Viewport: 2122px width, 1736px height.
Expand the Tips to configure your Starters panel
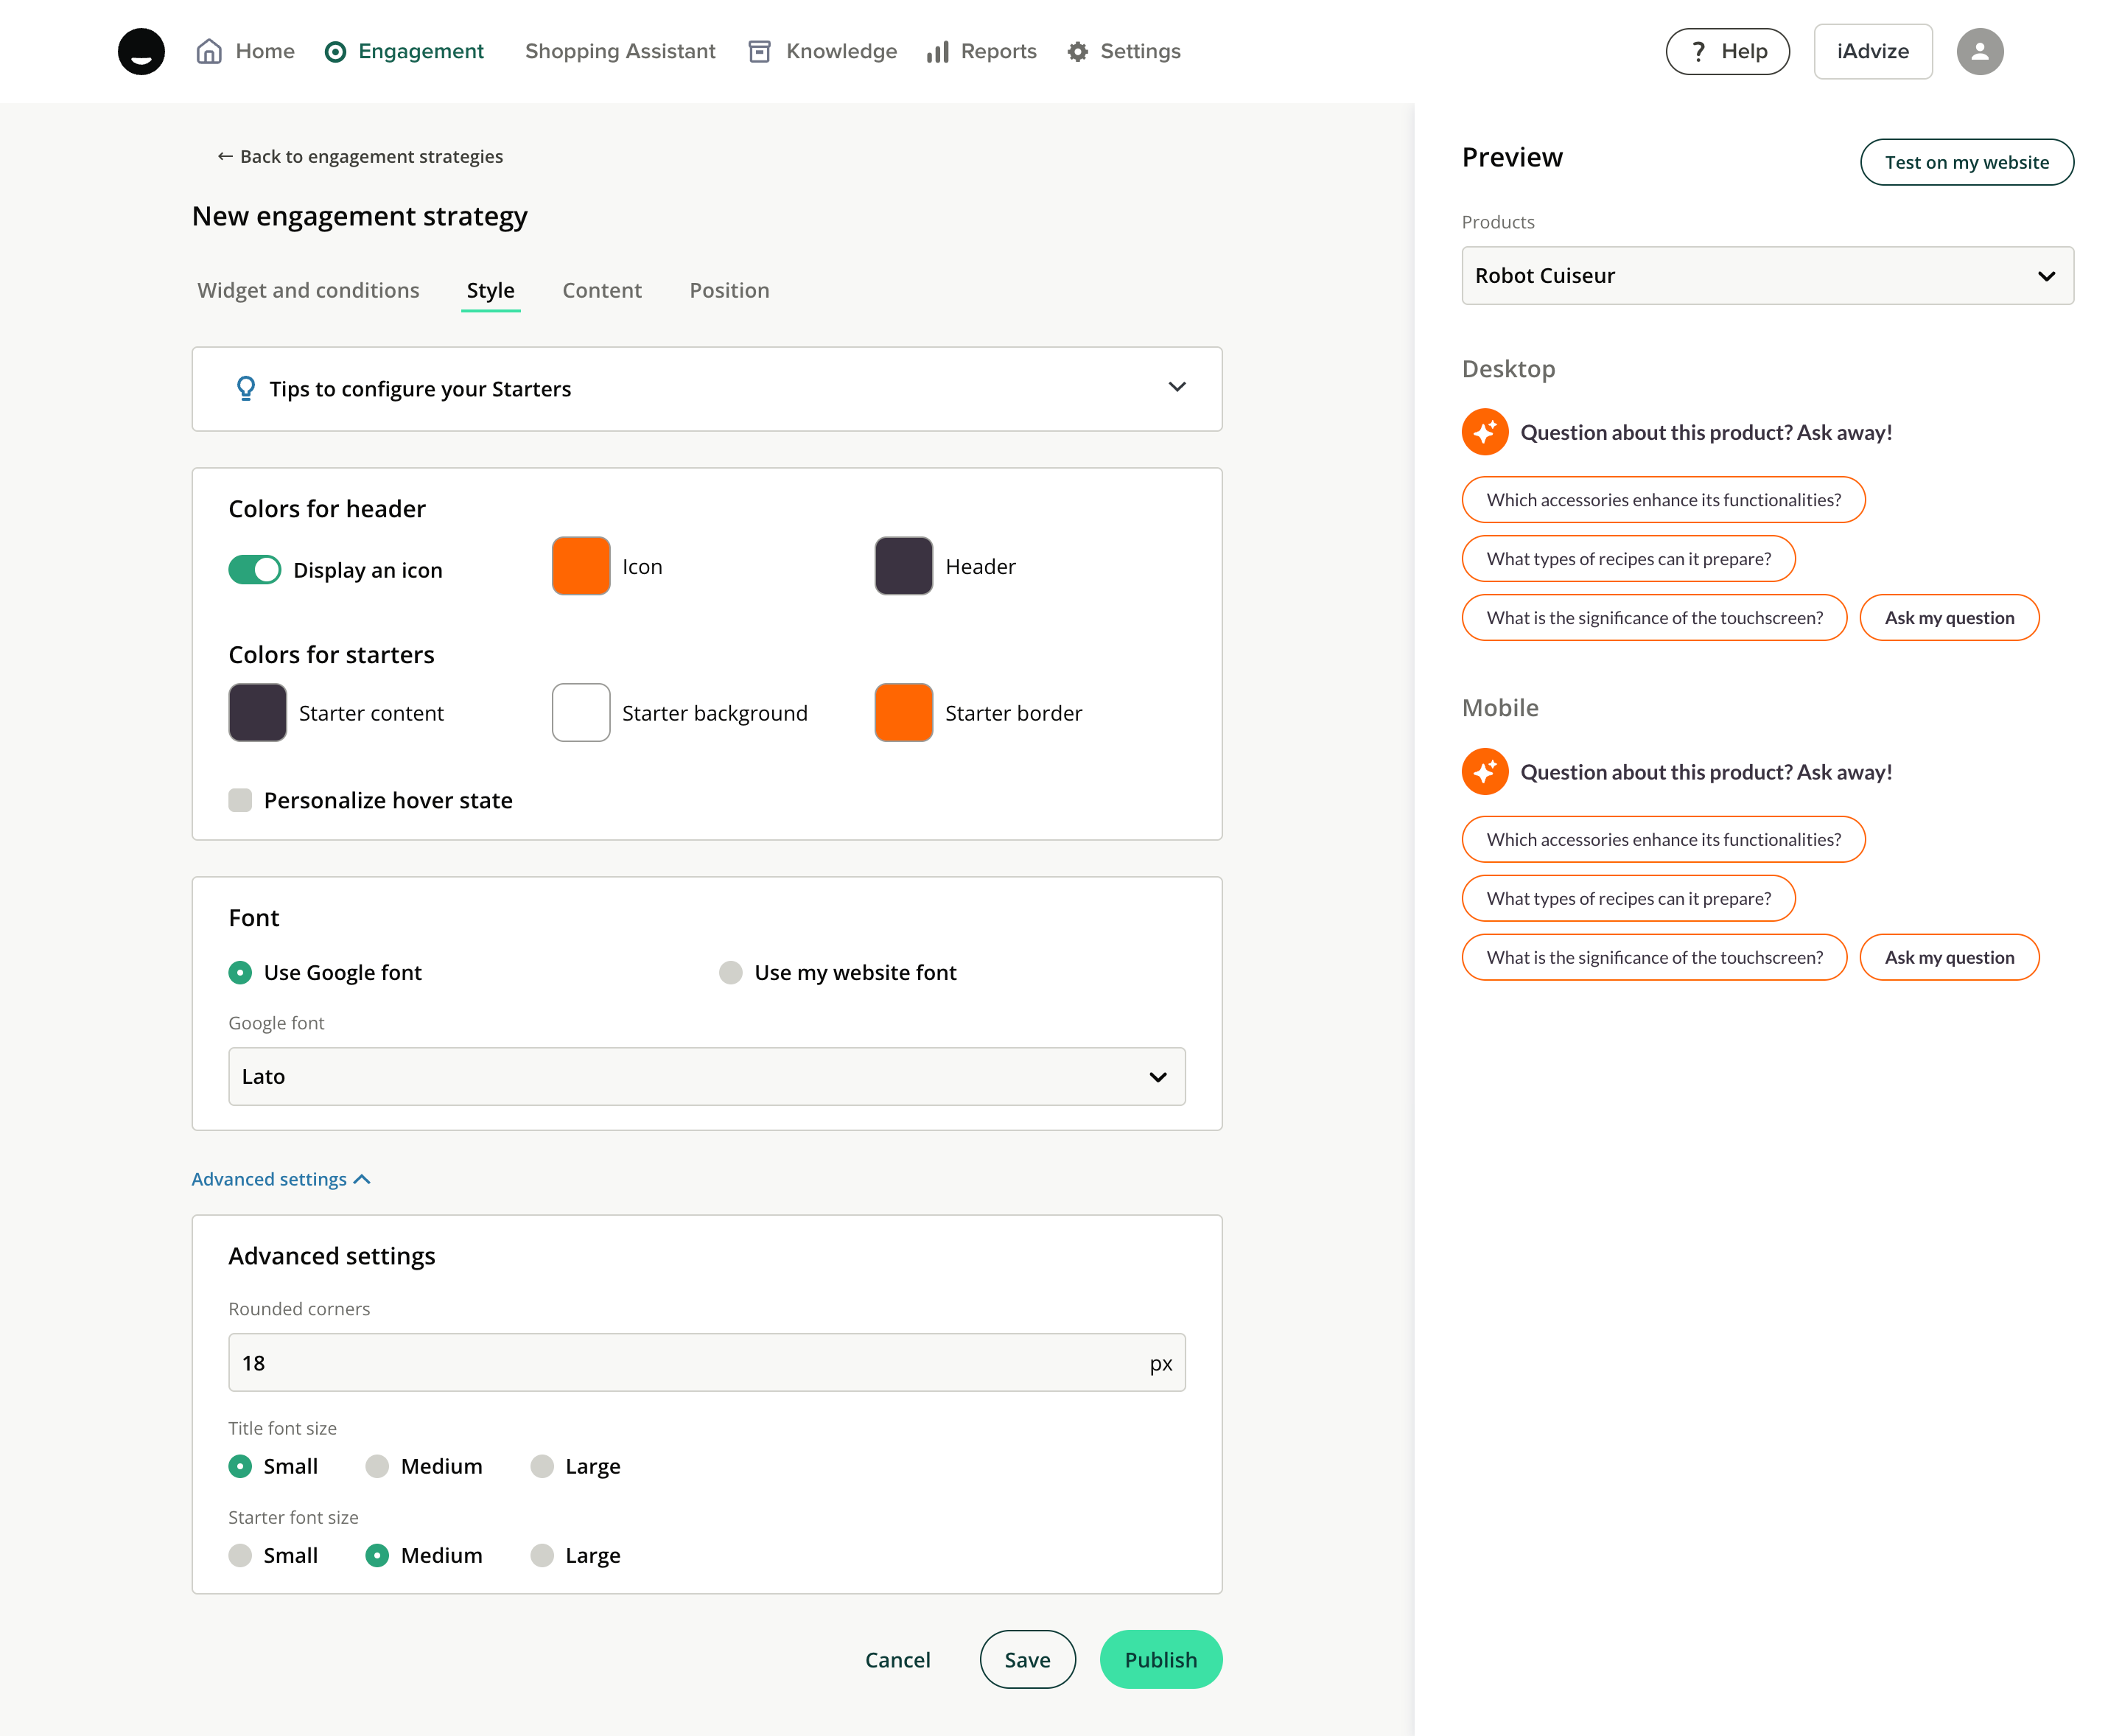pyautogui.click(x=1177, y=388)
